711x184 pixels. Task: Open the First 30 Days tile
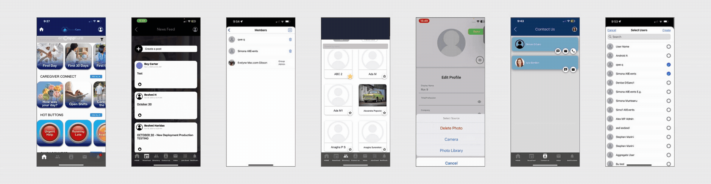(x=78, y=56)
